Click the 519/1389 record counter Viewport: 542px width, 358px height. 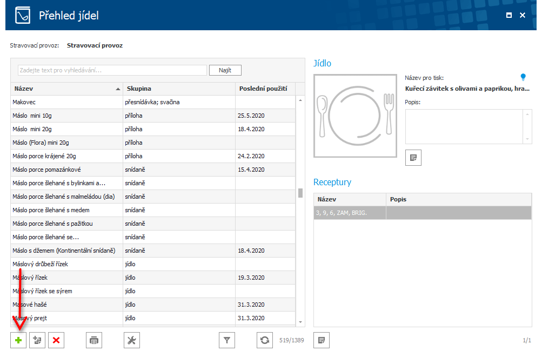click(291, 340)
